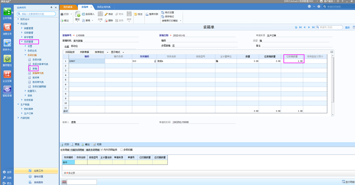The height and width of the screenshot is (185, 355).
Task: Select 扫描条码明细 tab
Action: click(77, 150)
